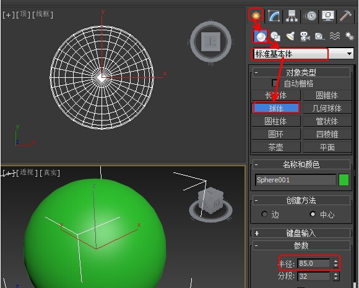This screenshot has width=359, height=288.
Task: Enable the 自动栅格 checkbox
Action: [x=275, y=83]
